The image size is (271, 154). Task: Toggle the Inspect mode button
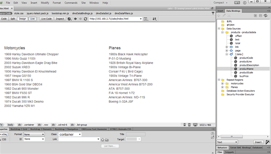point(60,19)
